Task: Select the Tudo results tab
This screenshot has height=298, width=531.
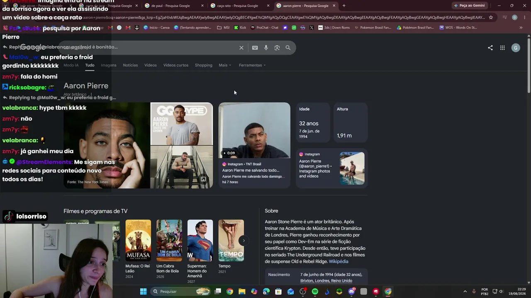Action: pos(90,65)
